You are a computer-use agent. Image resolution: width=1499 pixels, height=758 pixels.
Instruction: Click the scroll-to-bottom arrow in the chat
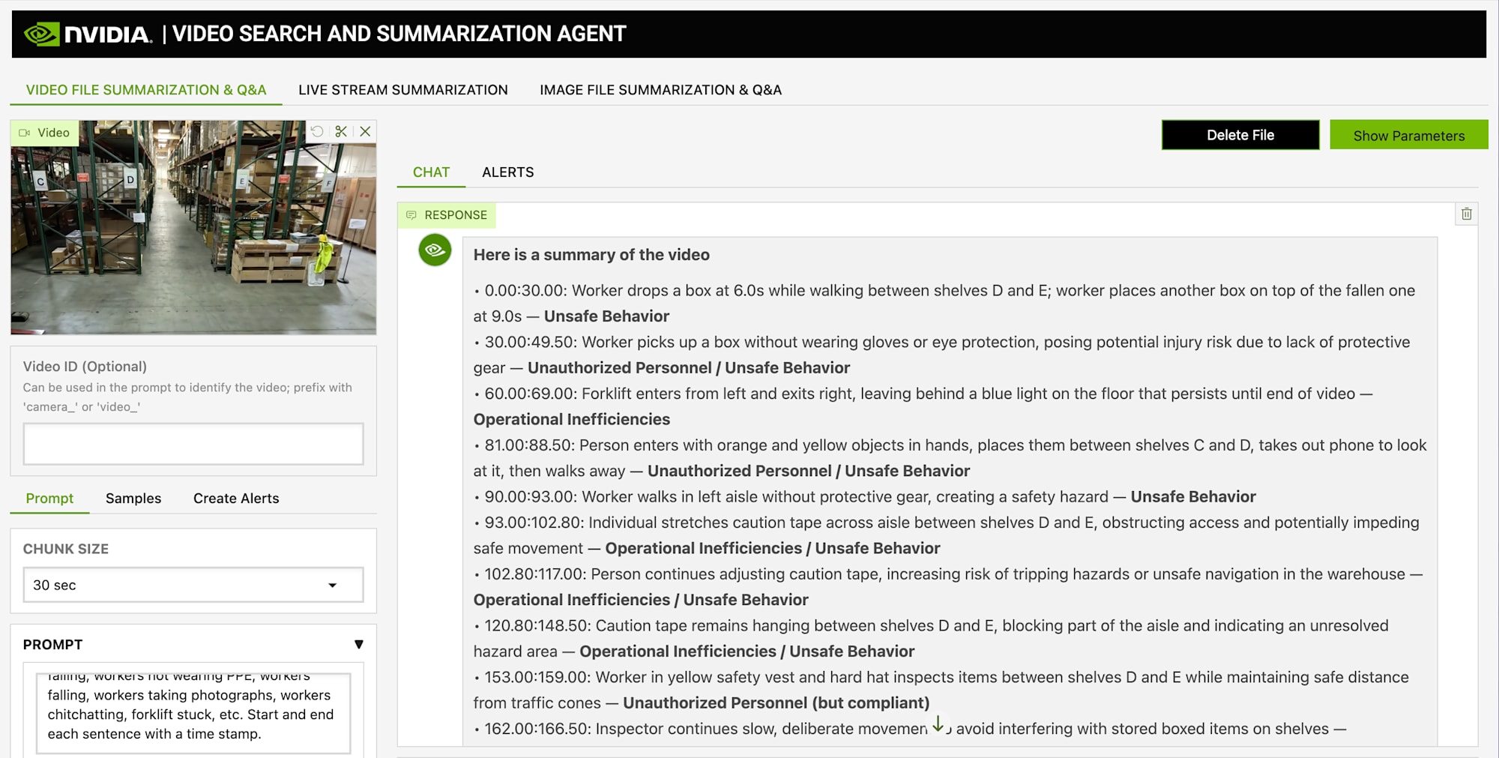938,724
